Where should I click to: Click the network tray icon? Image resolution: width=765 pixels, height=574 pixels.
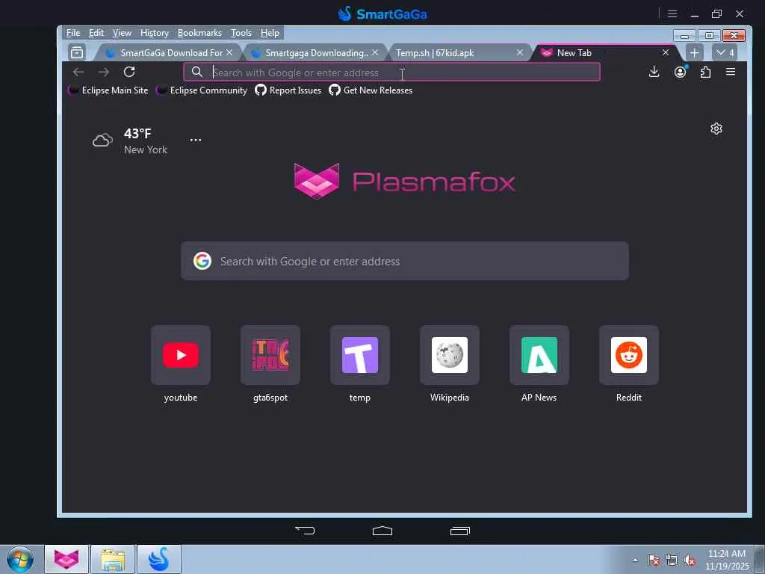click(x=672, y=561)
